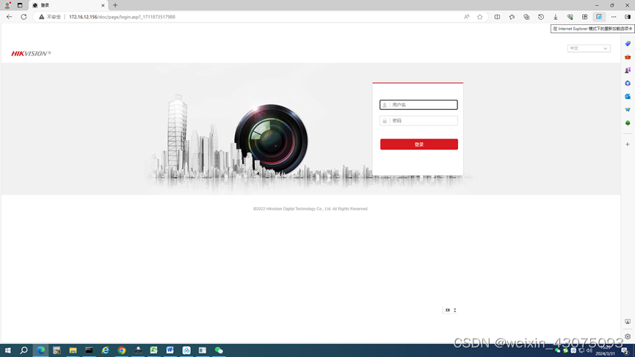This screenshot has width=635, height=357.
Task: Open Chrome from the taskbar
Action: point(121,350)
